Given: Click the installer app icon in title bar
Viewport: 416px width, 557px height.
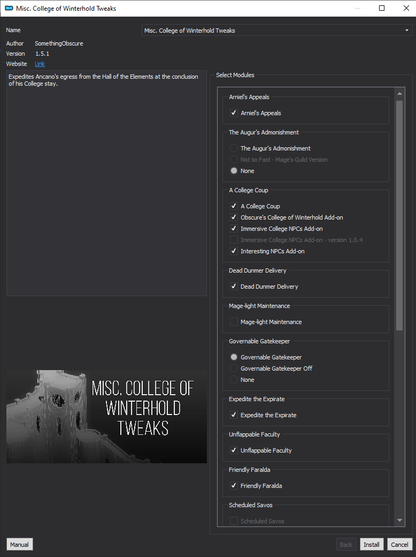Looking at the screenshot, I should 9,8.
